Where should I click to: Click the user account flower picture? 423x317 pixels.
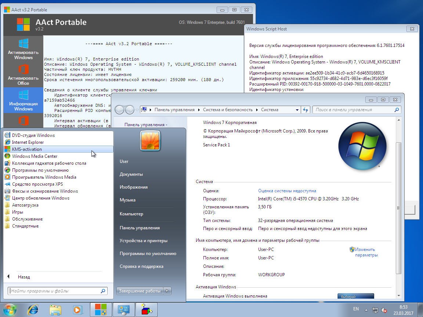pyautogui.click(x=150, y=141)
